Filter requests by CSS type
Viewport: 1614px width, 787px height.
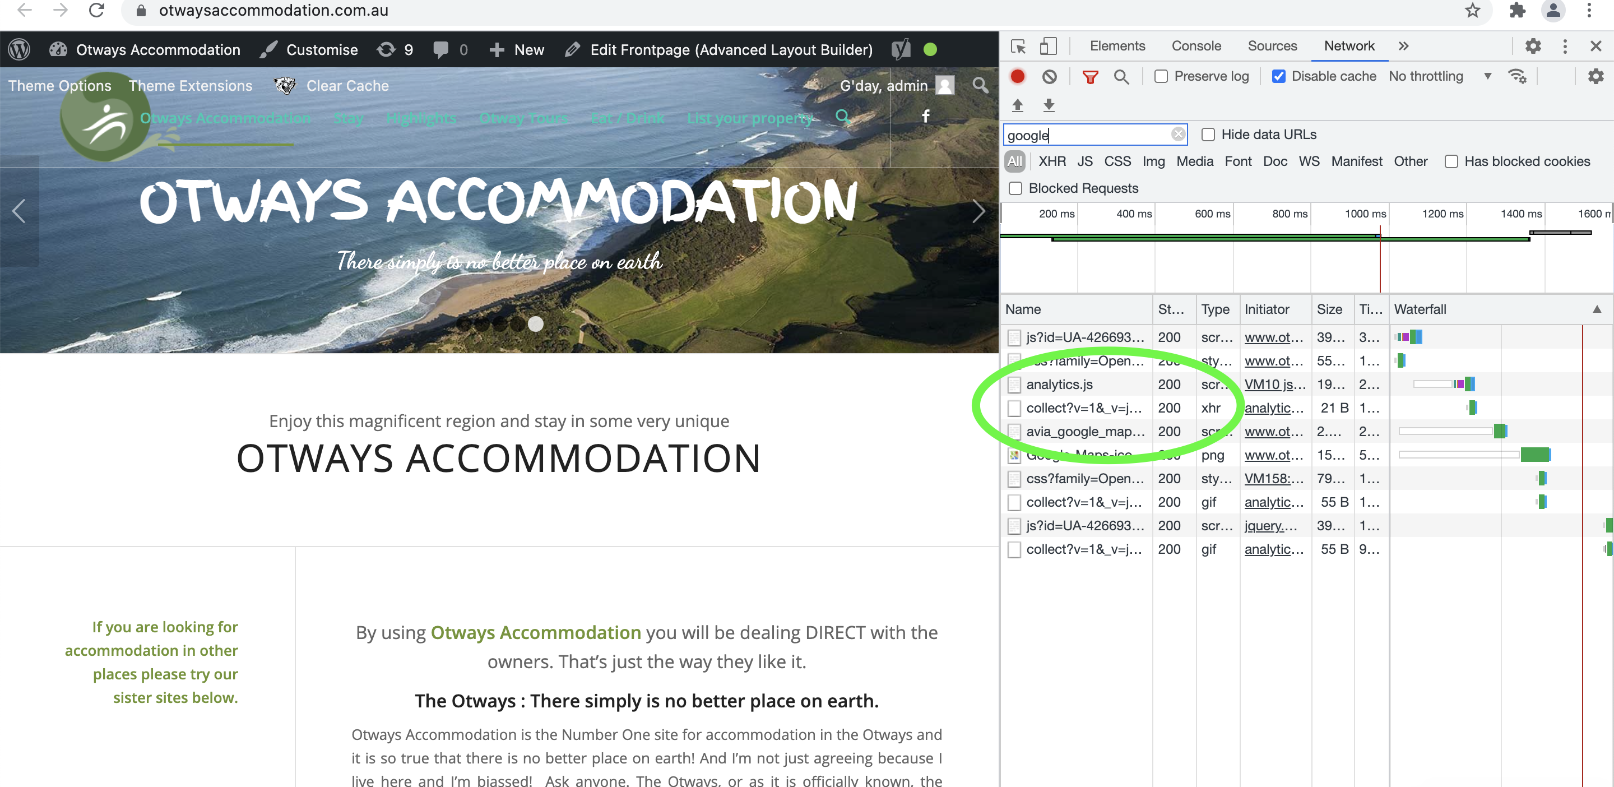[x=1117, y=161]
